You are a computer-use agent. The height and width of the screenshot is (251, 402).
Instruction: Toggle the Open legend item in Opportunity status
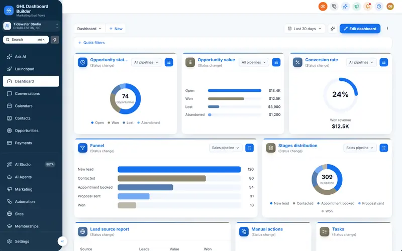click(x=97, y=122)
